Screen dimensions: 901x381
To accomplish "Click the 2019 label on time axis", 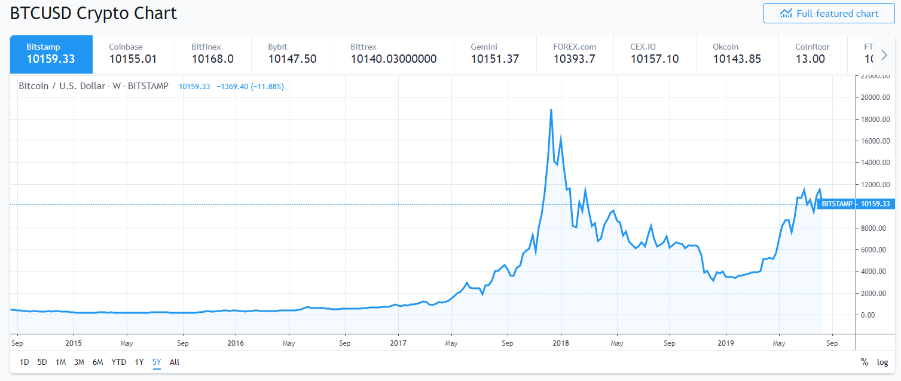I will tap(725, 343).
